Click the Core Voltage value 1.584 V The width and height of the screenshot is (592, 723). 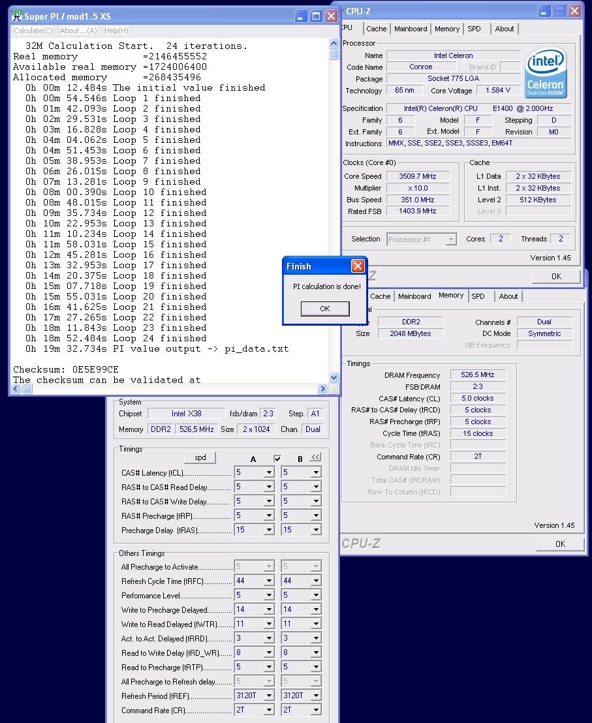[x=498, y=90]
